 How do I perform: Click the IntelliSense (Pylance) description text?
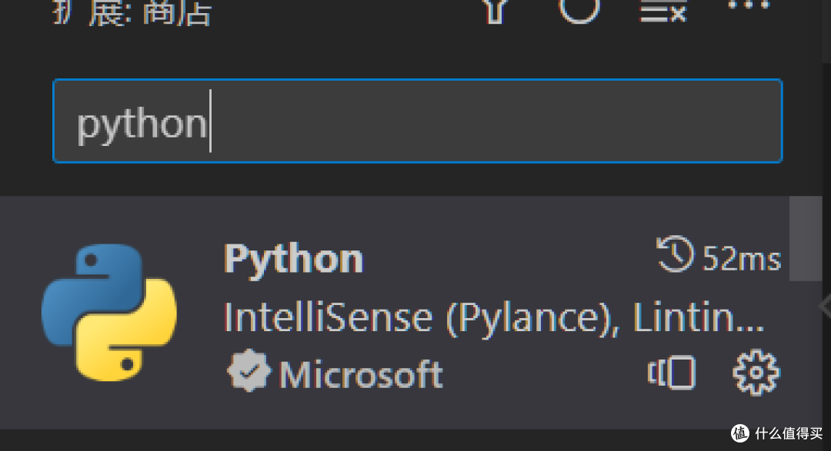click(494, 319)
